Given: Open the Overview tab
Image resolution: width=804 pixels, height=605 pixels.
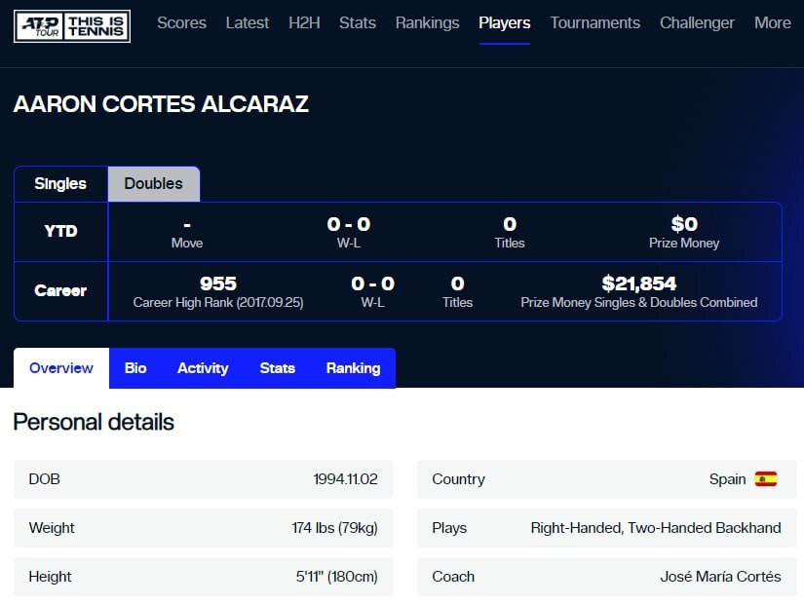Looking at the screenshot, I should [61, 368].
